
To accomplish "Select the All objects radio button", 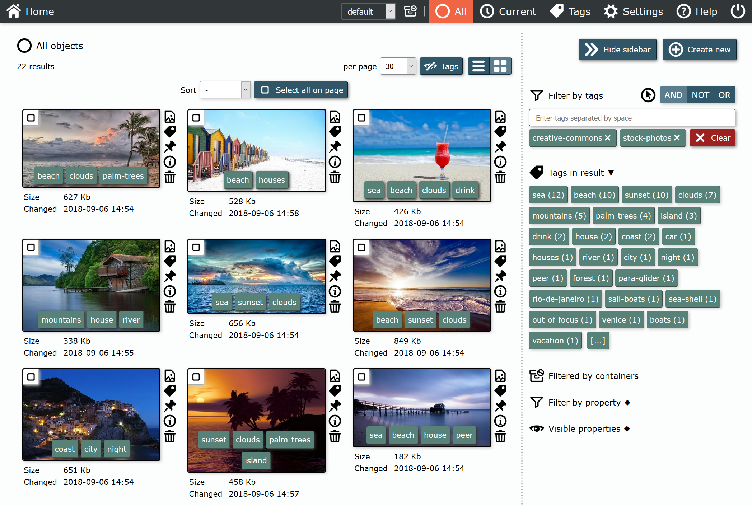I will pos(24,46).
